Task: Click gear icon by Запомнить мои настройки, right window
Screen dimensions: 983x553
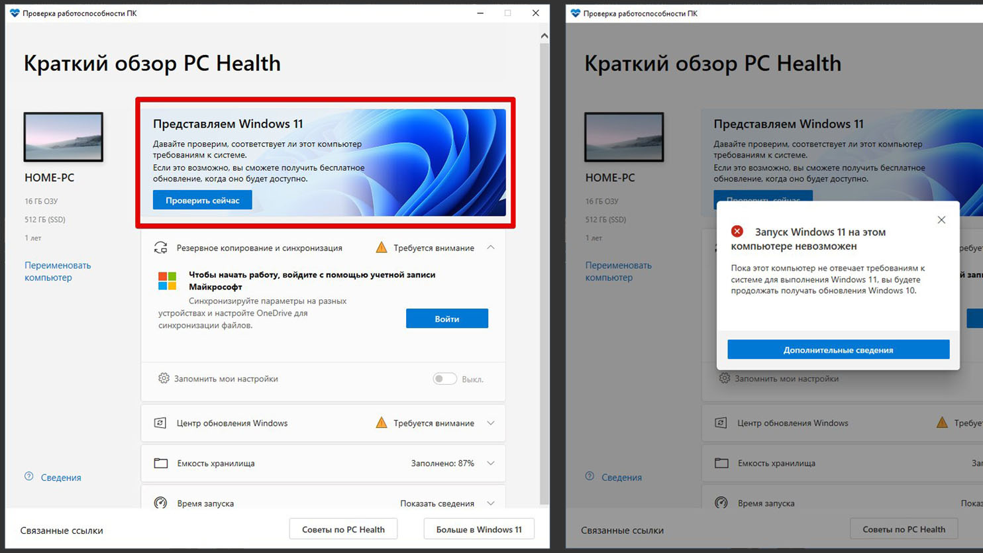Action: click(725, 378)
